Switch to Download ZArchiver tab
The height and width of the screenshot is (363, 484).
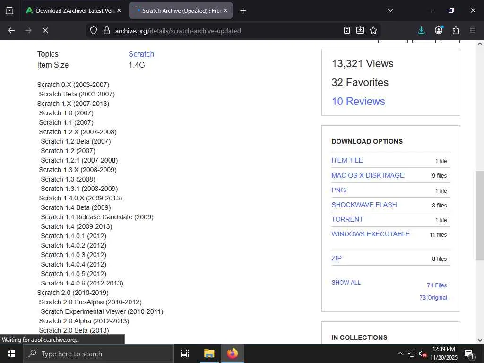(x=74, y=10)
